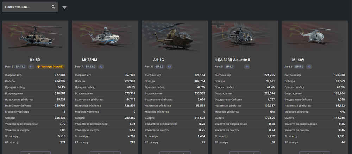The width and height of the screenshot is (352, 154).
Task: Select ground kills value '132,387'
Action: coord(270,106)
